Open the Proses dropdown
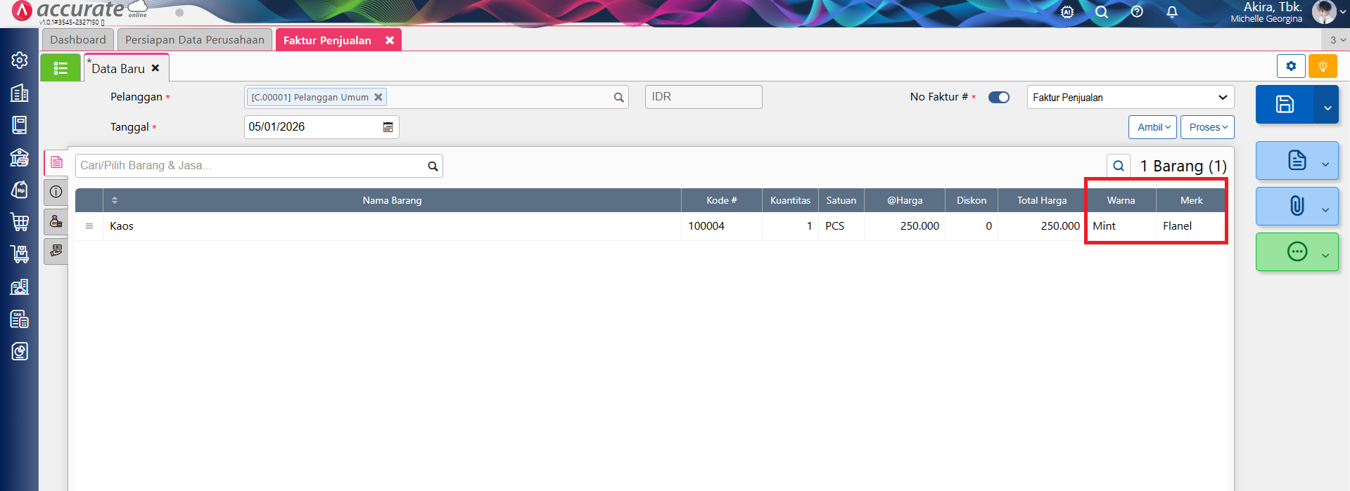 [x=1207, y=127]
